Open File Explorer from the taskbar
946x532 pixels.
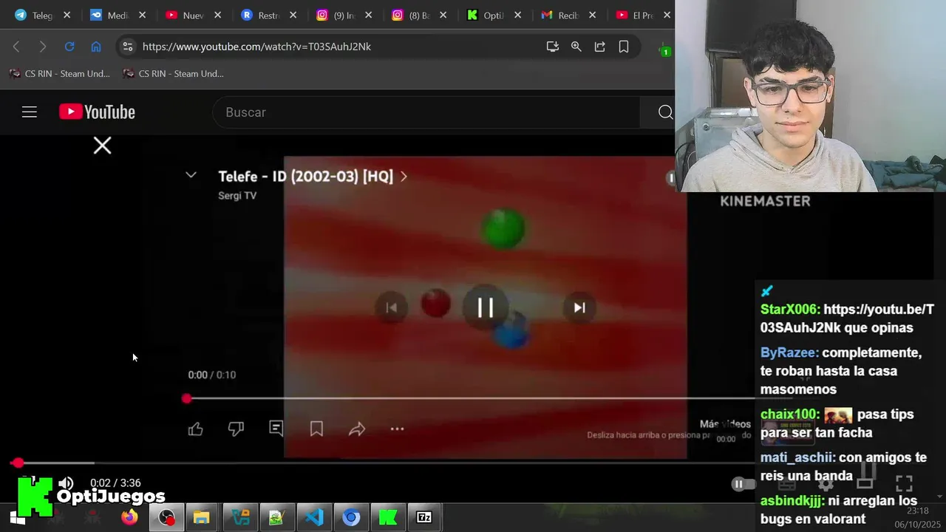click(x=202, y=517)
